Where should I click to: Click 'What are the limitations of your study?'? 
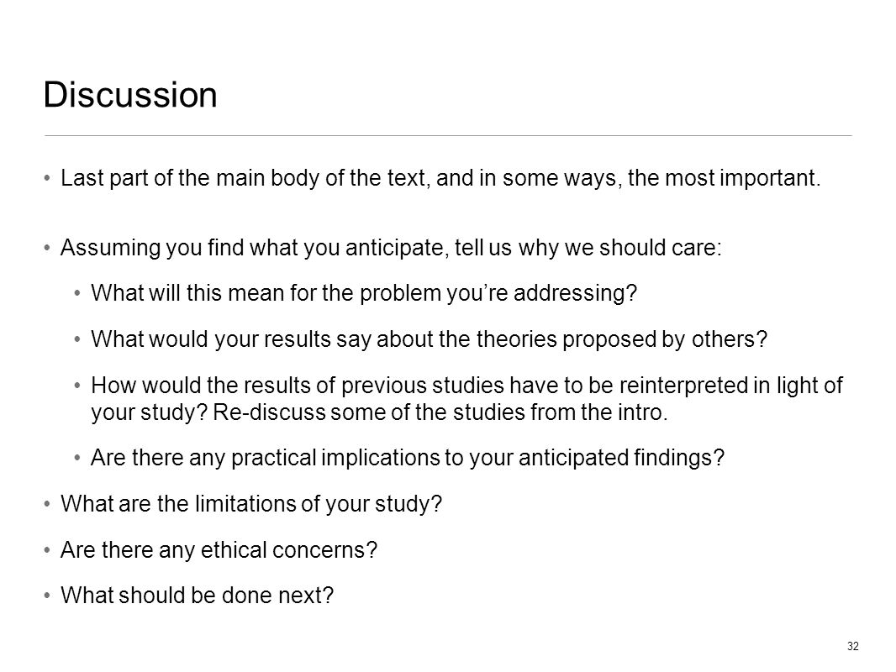251,504
